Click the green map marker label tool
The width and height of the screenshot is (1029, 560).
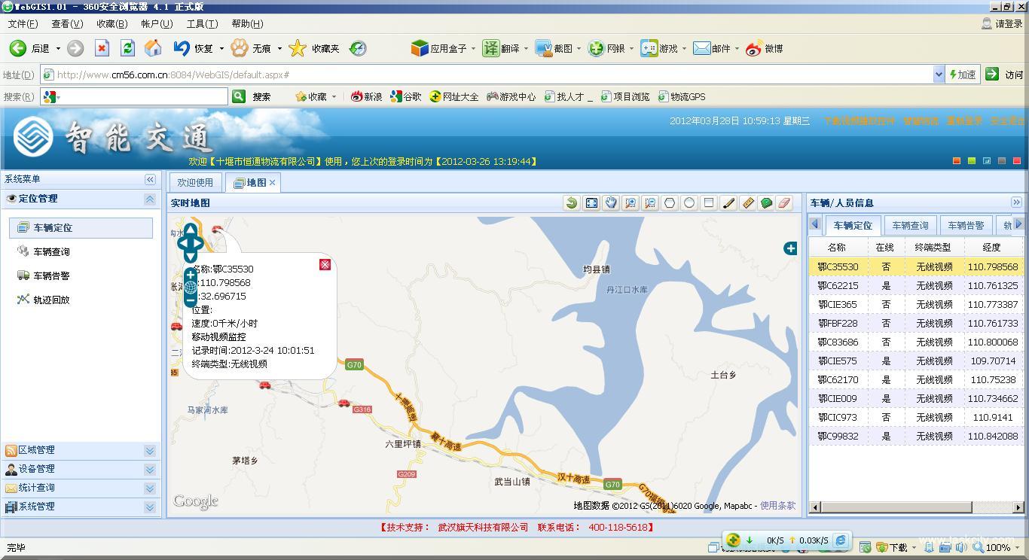click(x=766, y=203)
